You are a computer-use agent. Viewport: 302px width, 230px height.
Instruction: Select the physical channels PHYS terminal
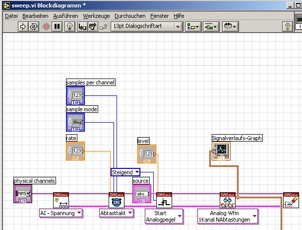pos(23,194)
